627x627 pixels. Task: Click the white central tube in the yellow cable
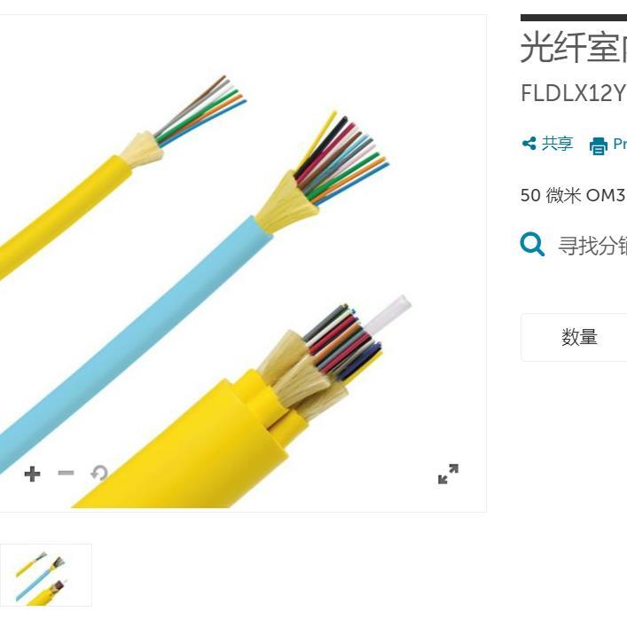point(387,317)
